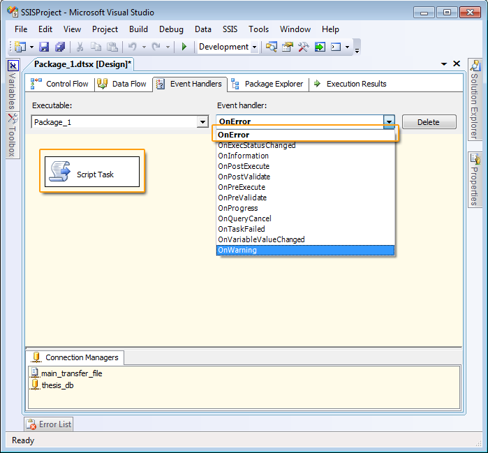Click the Undo arrow icon

133,47
